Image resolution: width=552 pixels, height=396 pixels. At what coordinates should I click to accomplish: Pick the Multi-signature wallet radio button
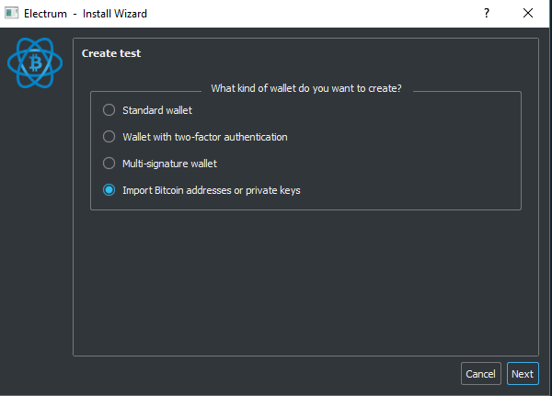point(109,164)
